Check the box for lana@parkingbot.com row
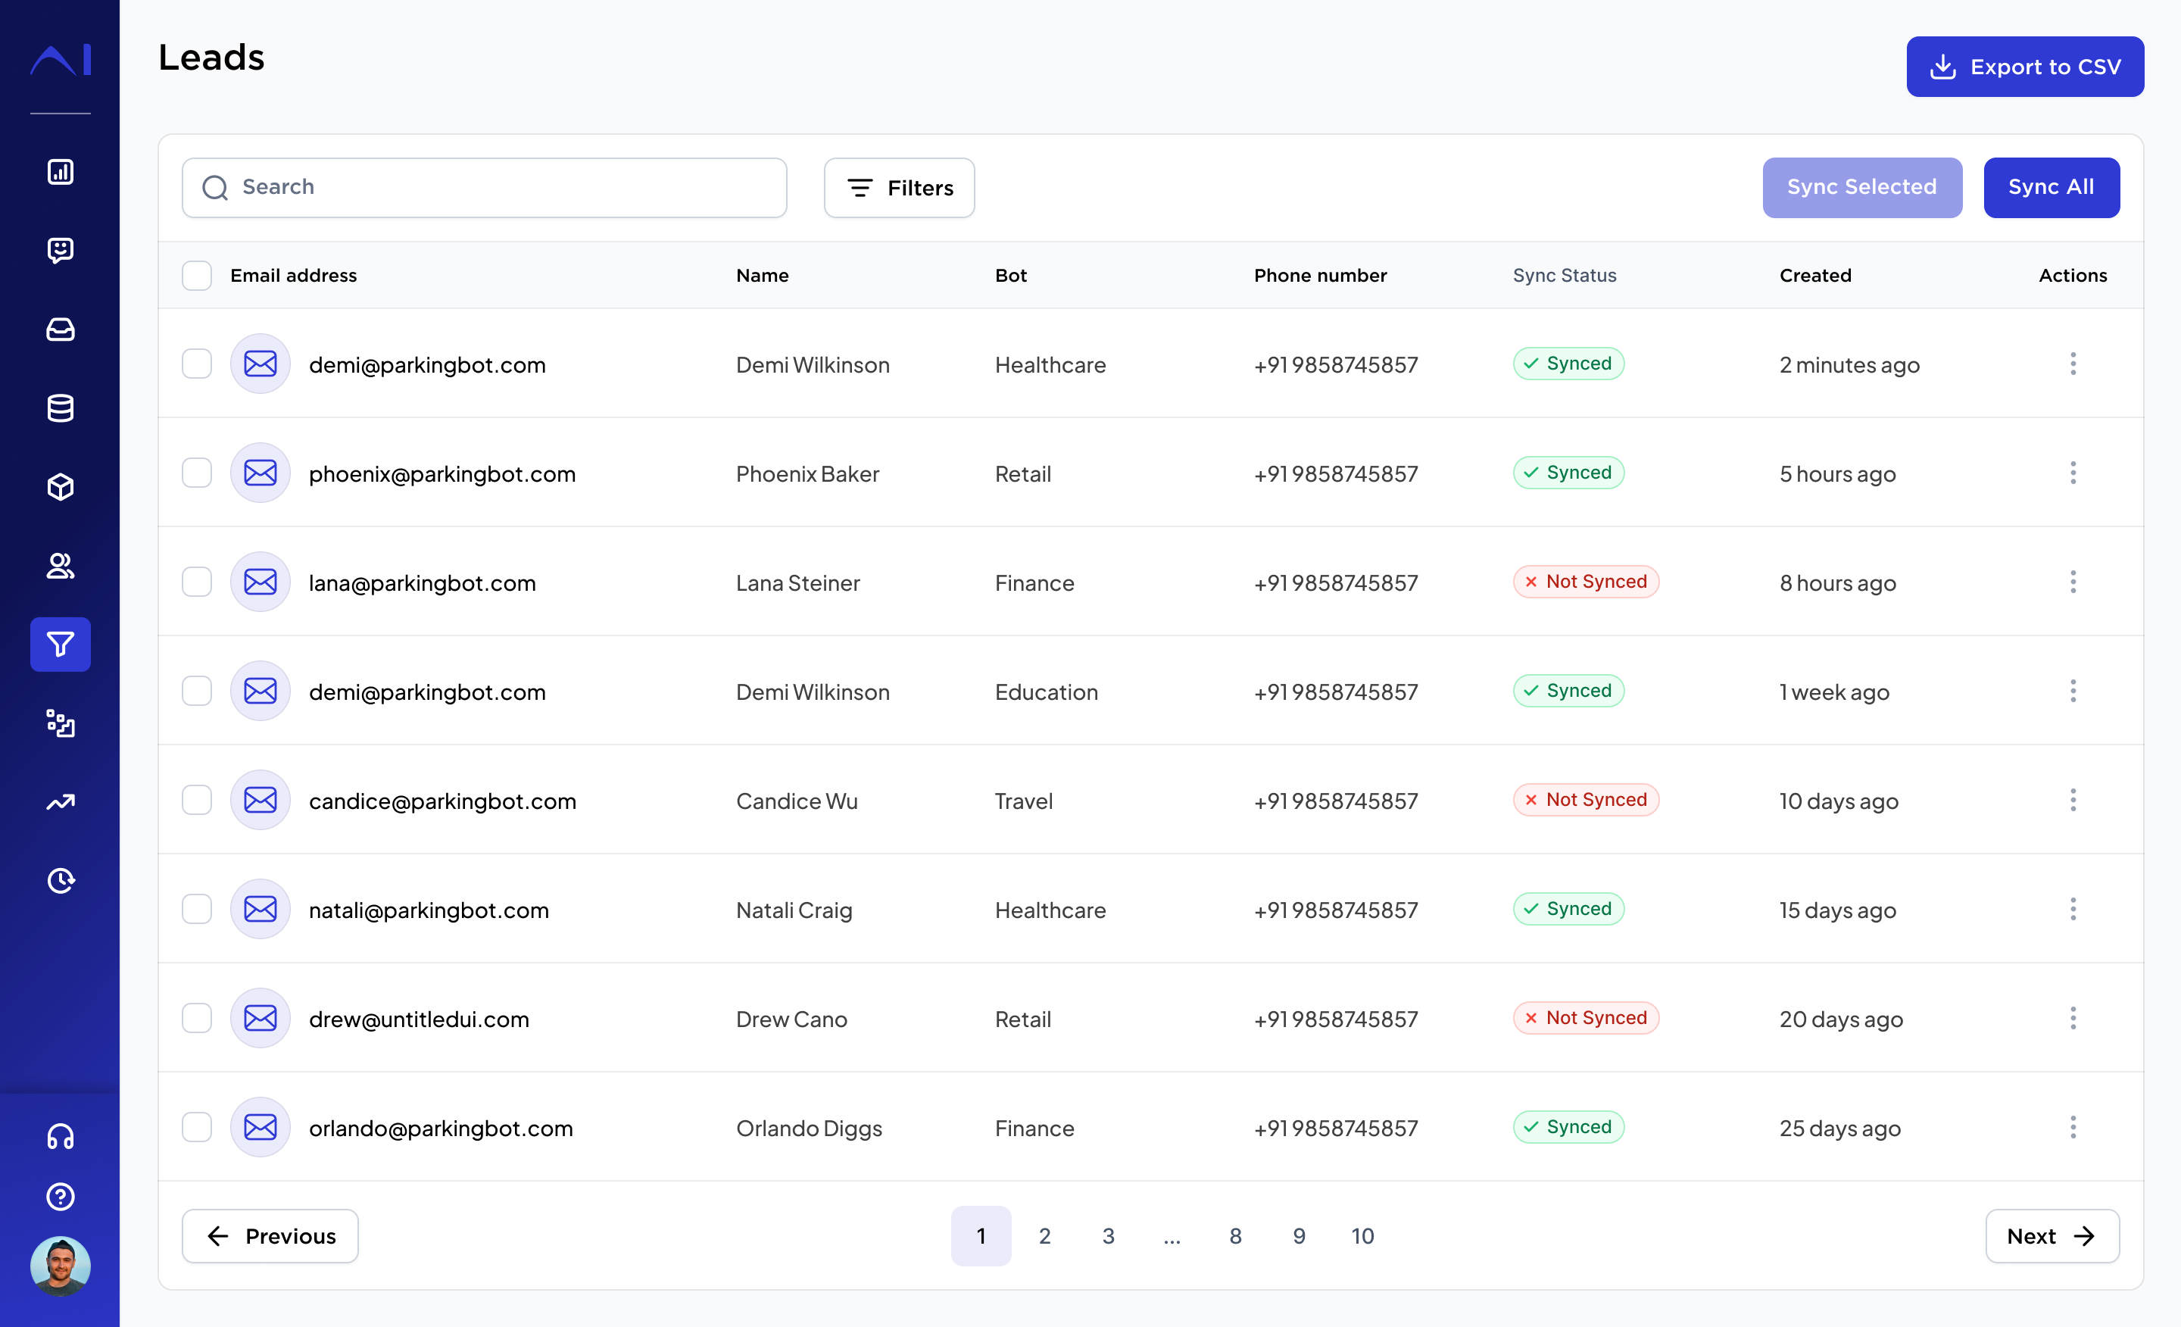This screenshot has width=2181, height=1327. [x=196, y=582]
